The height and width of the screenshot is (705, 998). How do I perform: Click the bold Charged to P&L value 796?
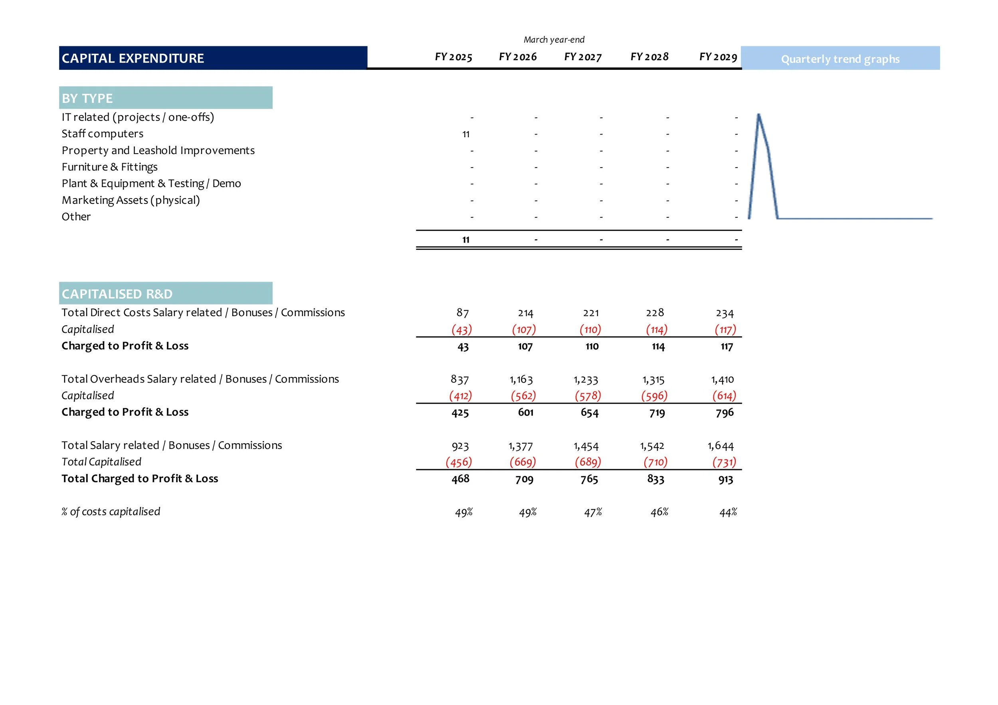725,413
